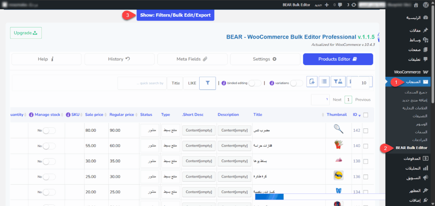
Task: Open the Title search field dropdown
Action: point(175,83)
